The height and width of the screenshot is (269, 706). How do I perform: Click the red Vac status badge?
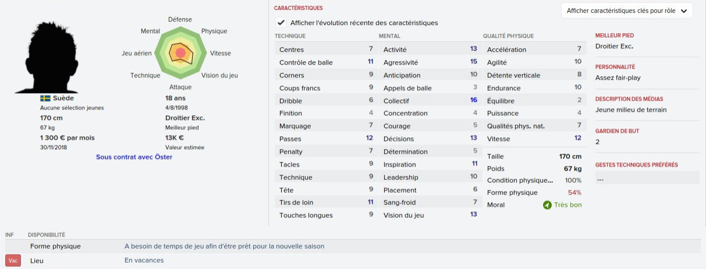tap(13, 261)
